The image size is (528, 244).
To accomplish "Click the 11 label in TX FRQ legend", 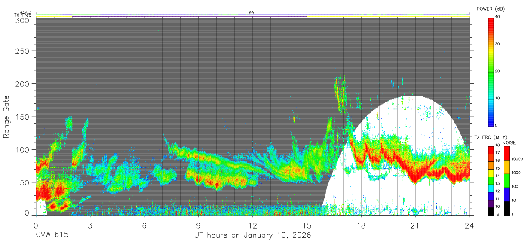I will (x=497, y=199).
